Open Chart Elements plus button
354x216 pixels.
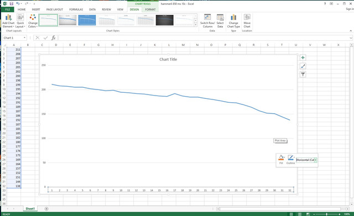pyautogui.click(x=303, y=57)
